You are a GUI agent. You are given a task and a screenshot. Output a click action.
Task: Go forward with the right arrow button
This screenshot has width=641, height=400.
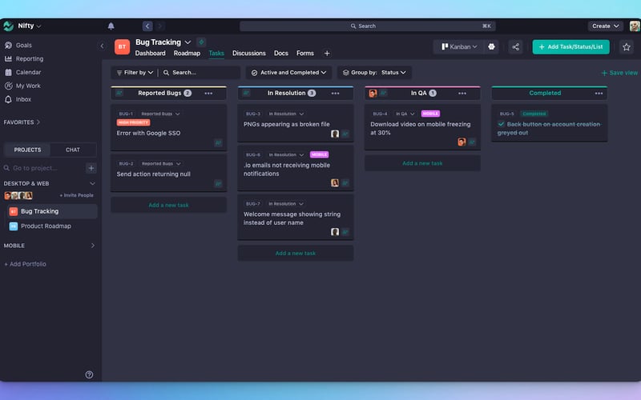pyautogui.click(x=160, y=26)
